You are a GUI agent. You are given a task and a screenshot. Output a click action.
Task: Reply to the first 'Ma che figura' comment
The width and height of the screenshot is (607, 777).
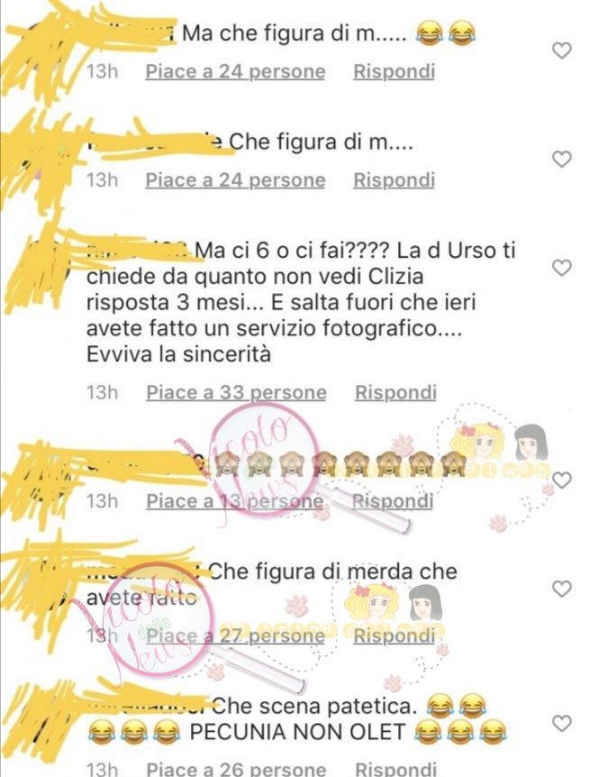(x=394, y=71)
